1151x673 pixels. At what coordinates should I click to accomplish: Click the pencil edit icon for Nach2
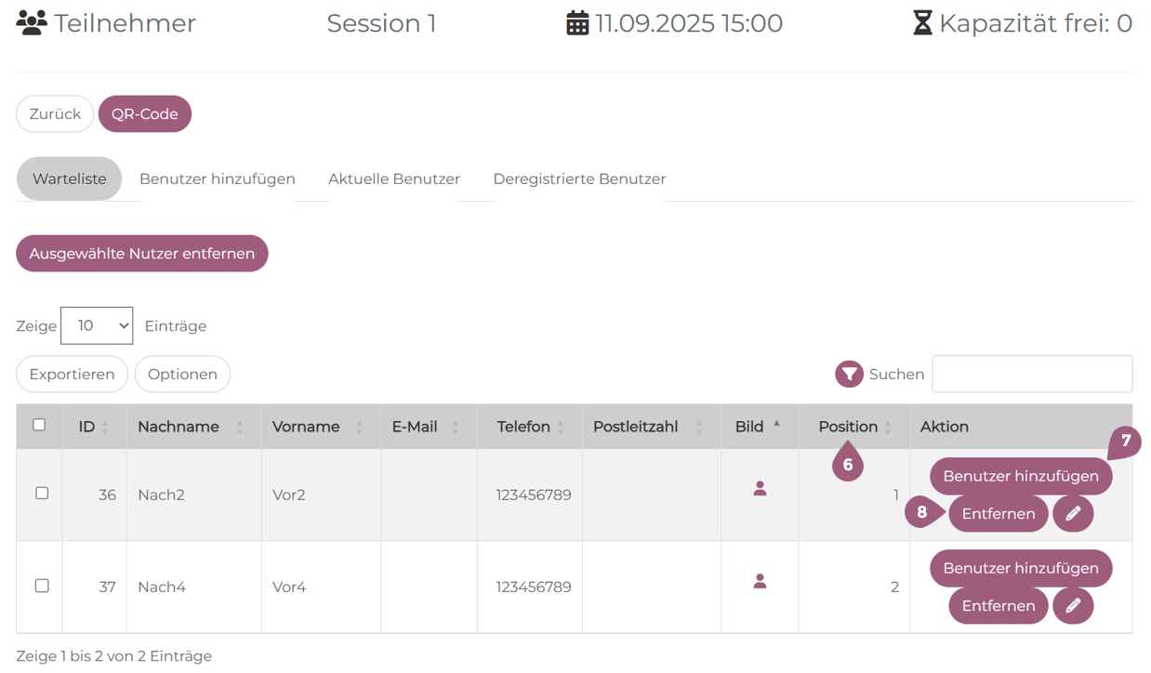(1073, 513)
